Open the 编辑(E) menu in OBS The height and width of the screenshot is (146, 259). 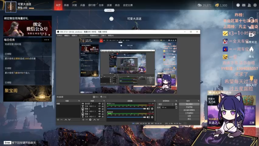(x=67, y=36)
